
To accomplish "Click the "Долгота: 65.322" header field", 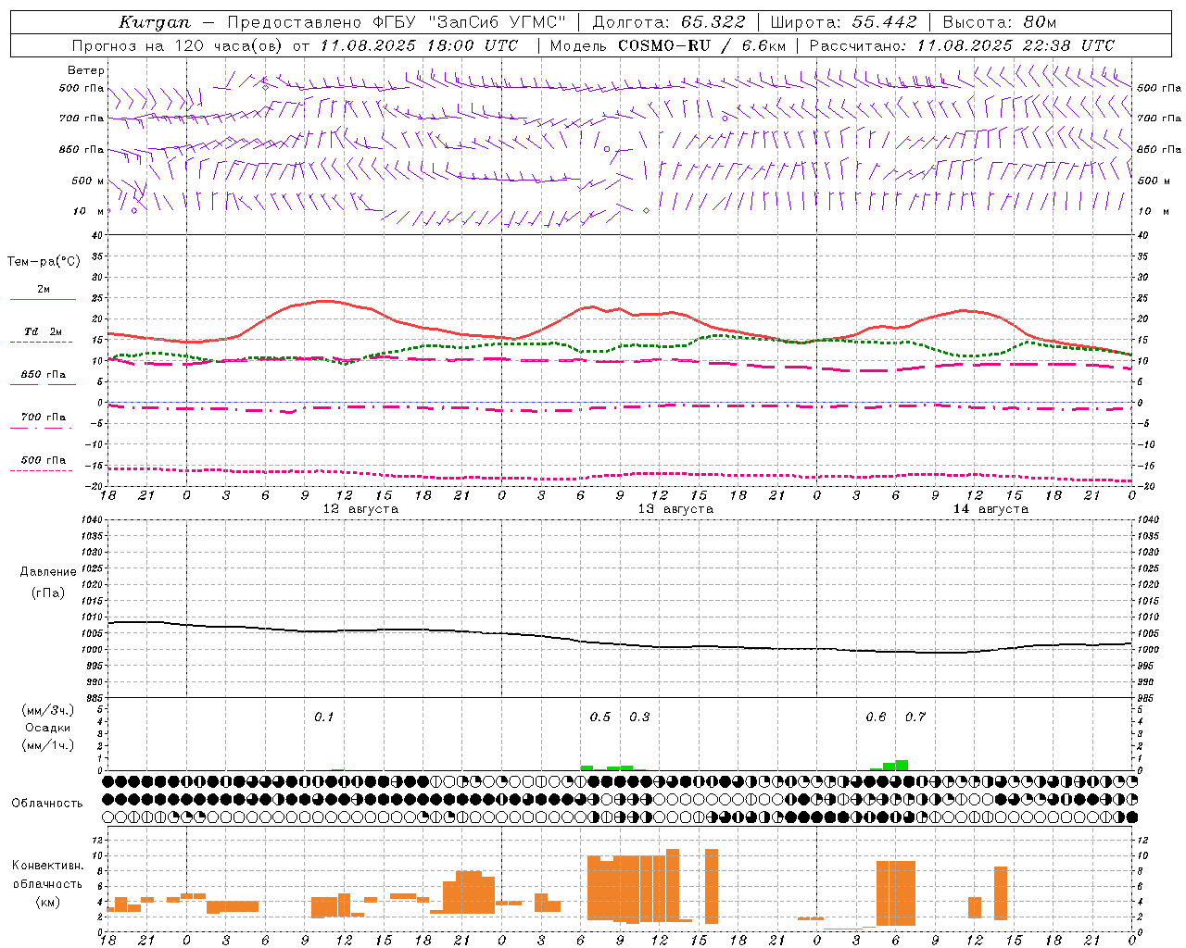I will click(669, 22).
